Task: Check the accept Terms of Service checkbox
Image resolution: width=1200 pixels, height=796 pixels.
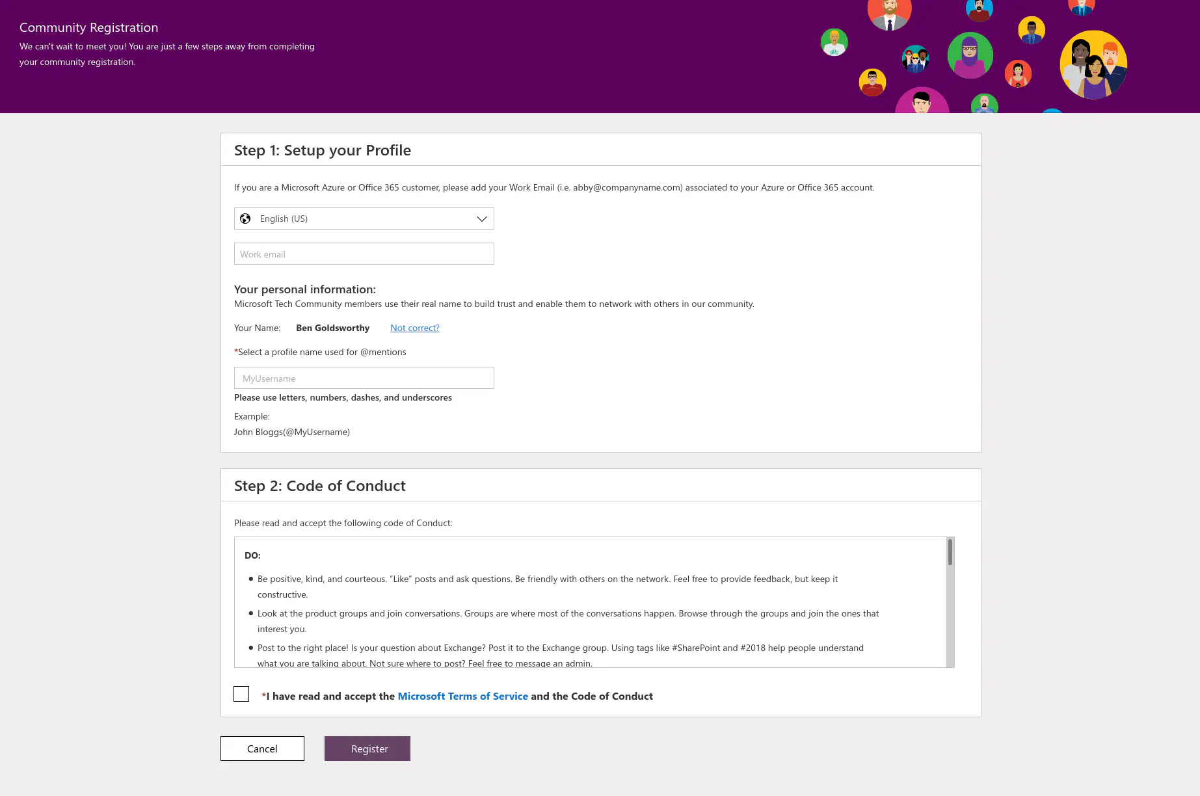Action: pos(241,694)
